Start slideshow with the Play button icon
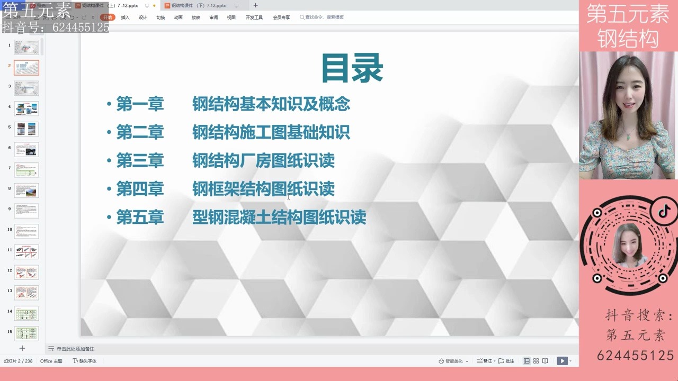 (x=561, y=361)
